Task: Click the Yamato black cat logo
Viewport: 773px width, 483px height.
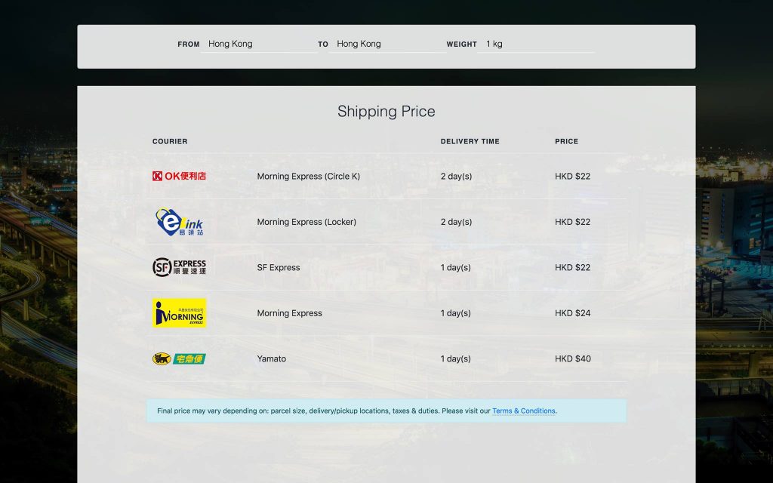Action: [179, 358]
